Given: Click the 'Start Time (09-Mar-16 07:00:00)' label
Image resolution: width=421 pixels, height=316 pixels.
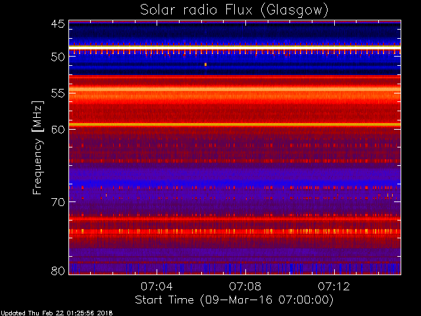Looking at the screenshot, I should 234,300.
